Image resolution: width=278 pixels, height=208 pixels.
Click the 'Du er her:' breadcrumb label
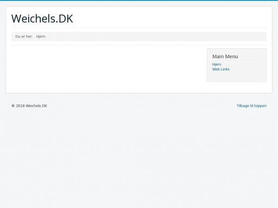tap(24, 37)
